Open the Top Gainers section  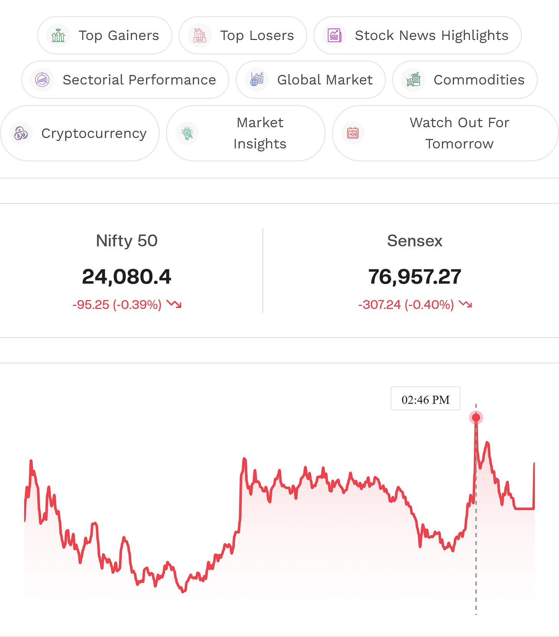[105, 35]
